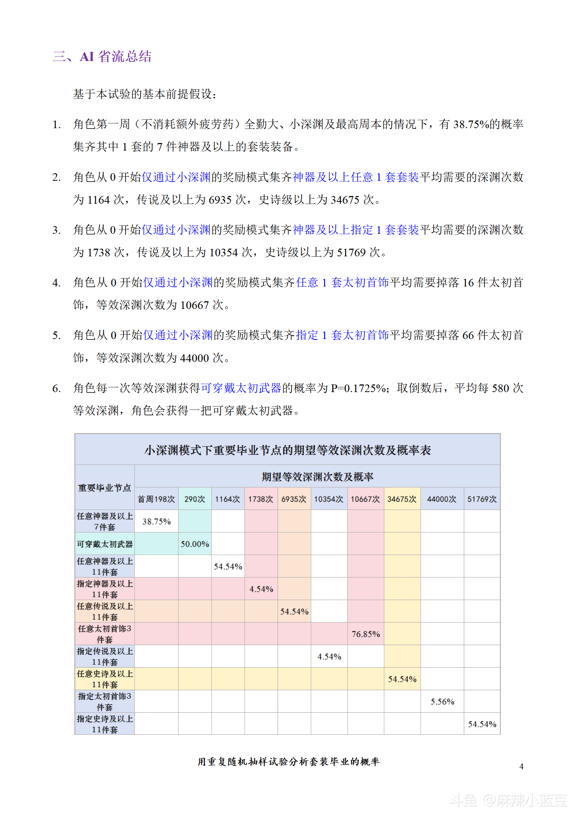
Task: Click the 5.56% table cell
Action: (x=442, y=702)
